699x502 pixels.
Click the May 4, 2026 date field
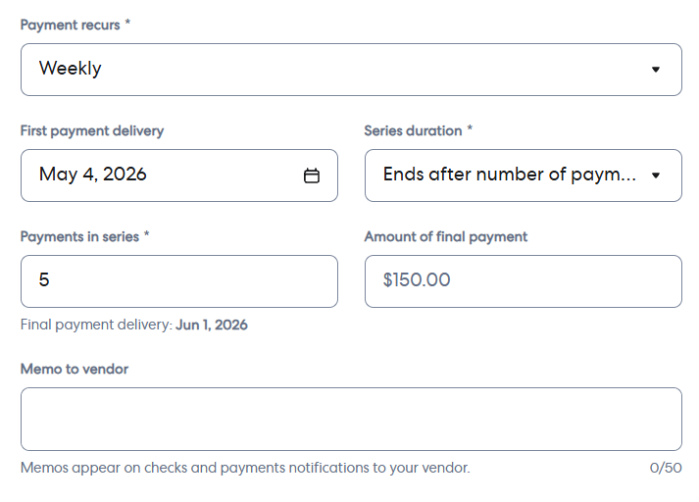(x=179, y=176)
